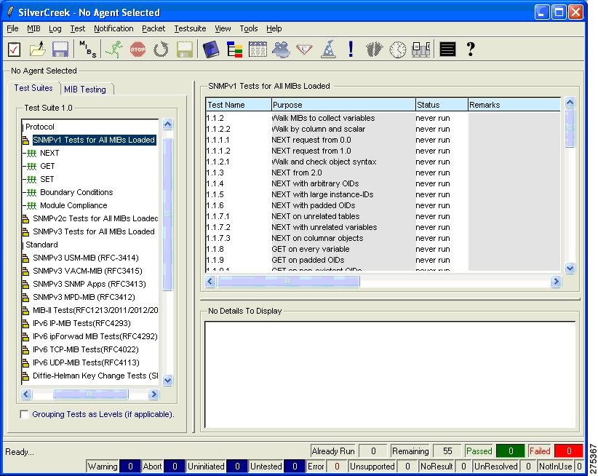
Task: Open the Notification menu
Action: tap(113, 28)
